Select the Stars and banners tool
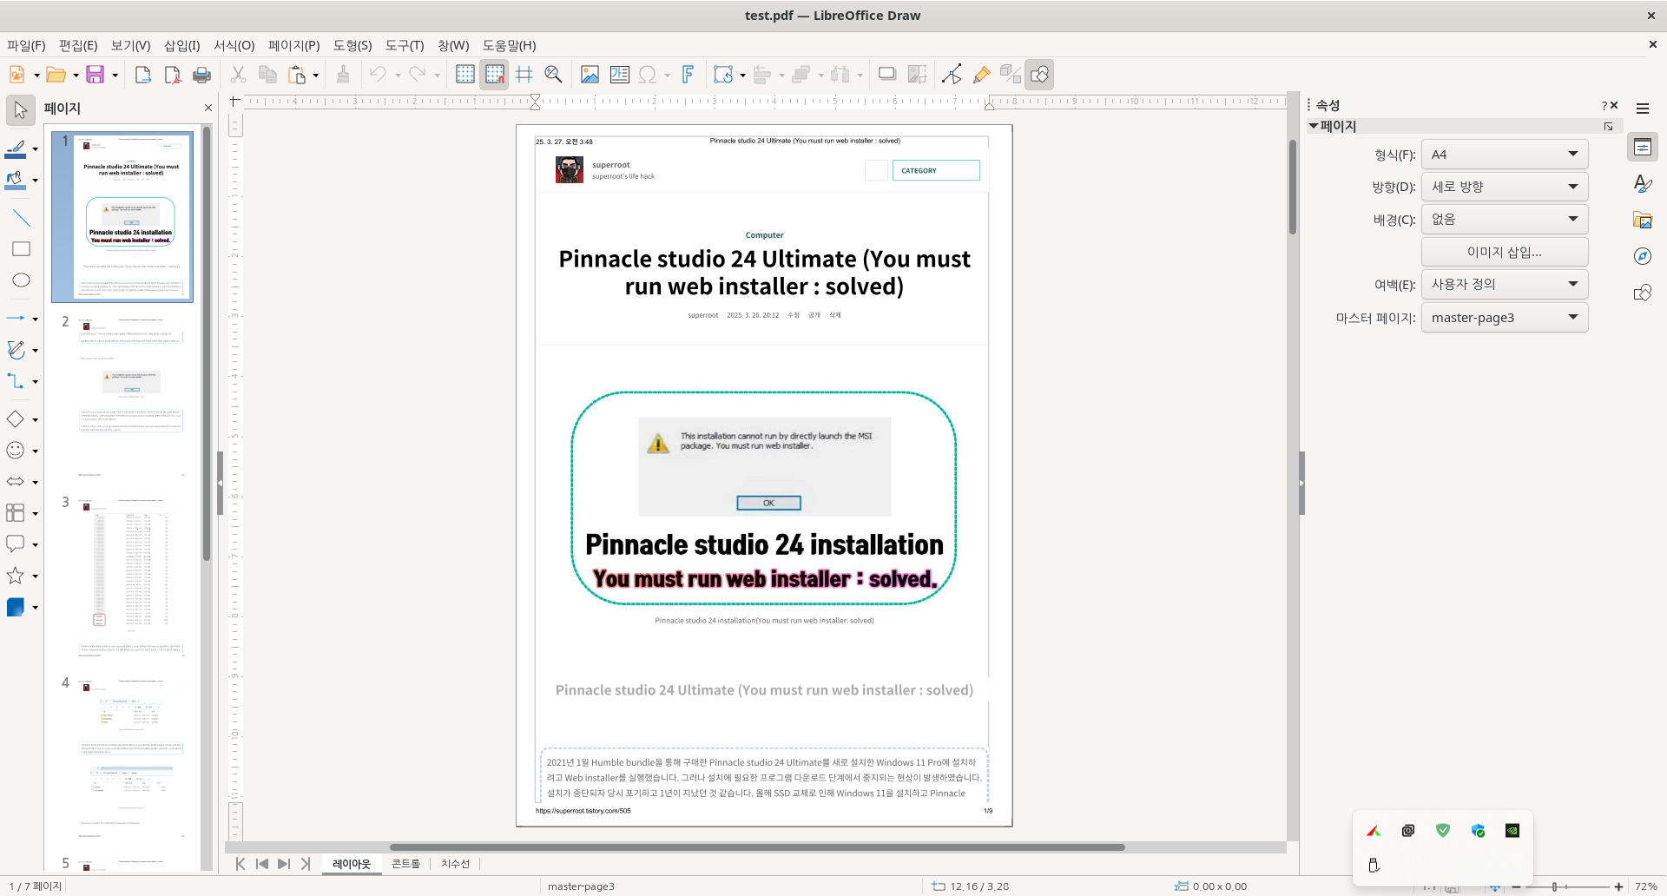The width and height of the screenshot is (1667, 896). (x=16, y=576)
